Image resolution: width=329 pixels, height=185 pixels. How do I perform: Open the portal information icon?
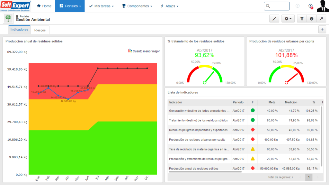(311, 19)
